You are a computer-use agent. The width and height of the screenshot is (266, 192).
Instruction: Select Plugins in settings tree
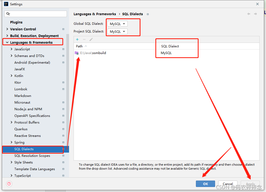coord(16,22)
